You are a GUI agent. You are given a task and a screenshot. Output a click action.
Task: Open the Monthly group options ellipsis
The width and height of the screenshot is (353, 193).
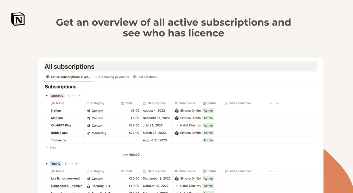pos(74,96)
